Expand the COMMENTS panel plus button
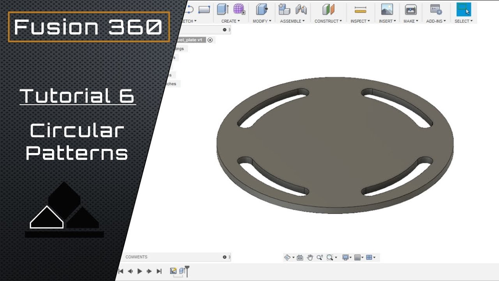Screen dimensions: 499x281 (225, 257)
